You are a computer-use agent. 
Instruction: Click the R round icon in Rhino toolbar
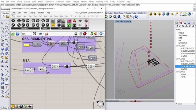163,14
